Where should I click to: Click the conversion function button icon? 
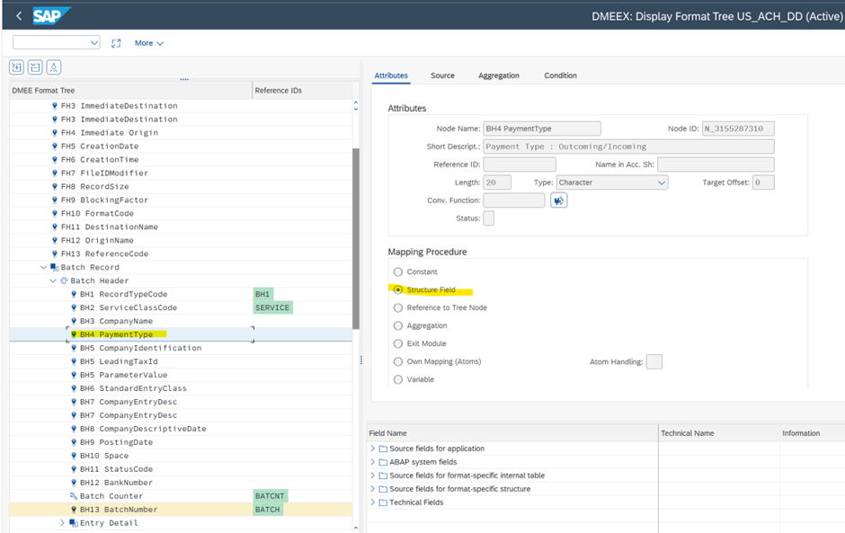559,200
